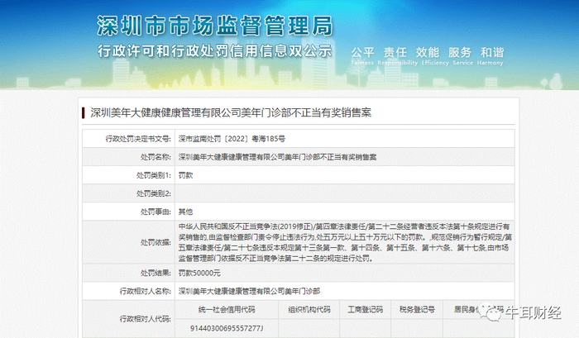Click the 组织机构代码 column header
This screenshot has width=579, height=338.
point(309,310)
